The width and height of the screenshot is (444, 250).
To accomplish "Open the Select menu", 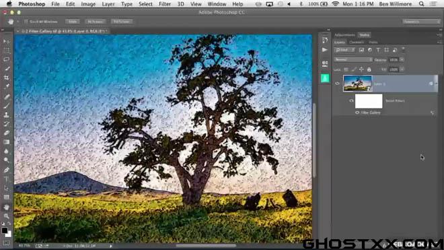I will pyautogui.click(x=145, y=4).
